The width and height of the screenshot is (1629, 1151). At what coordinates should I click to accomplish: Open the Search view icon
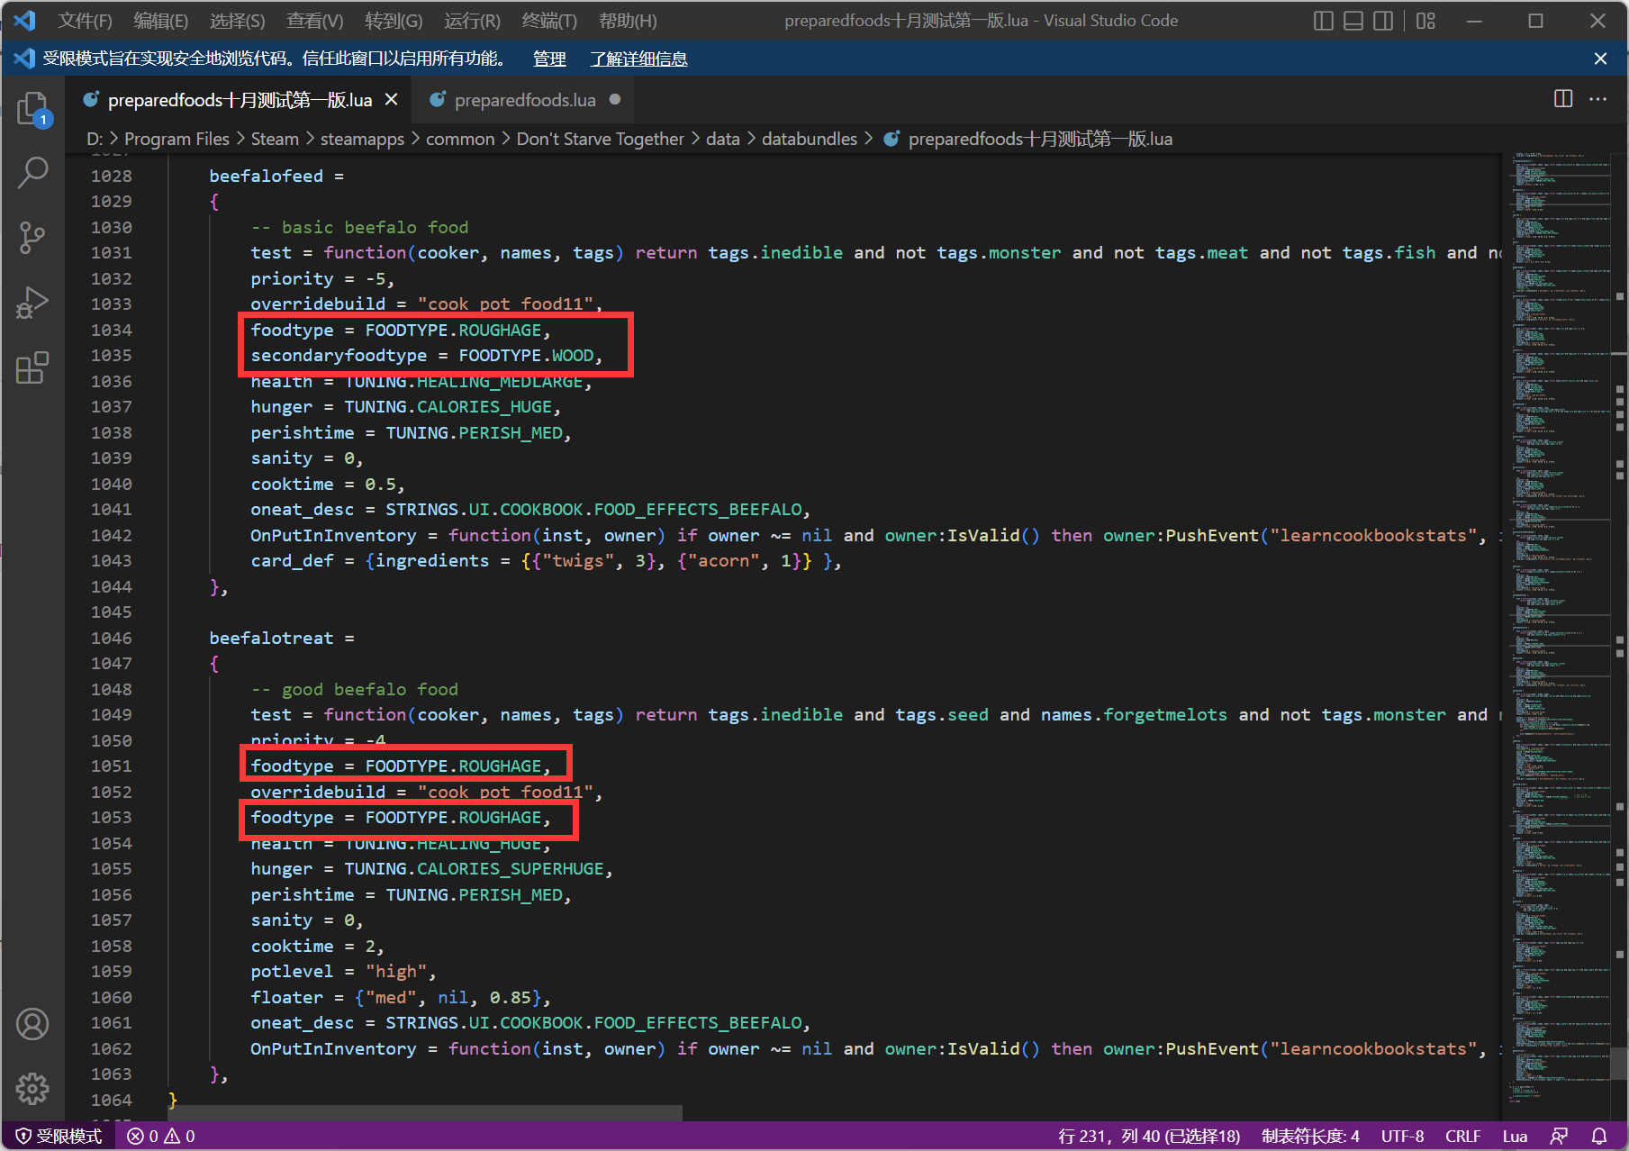coord(32,172)
